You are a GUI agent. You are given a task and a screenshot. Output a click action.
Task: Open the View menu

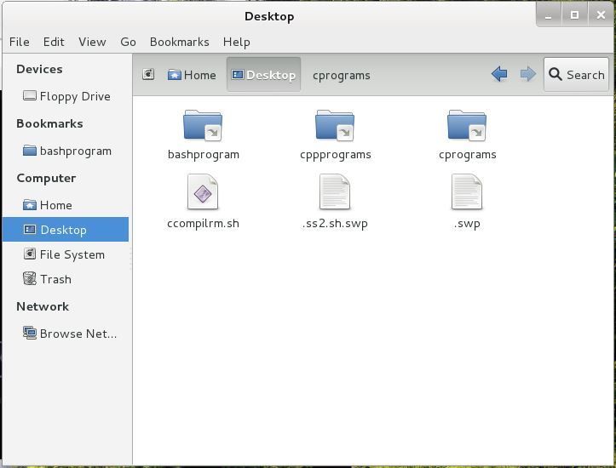click(92, 42)
